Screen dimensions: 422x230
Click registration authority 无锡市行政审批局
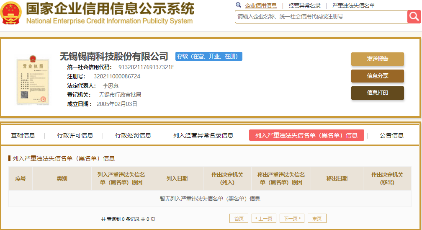120,95
